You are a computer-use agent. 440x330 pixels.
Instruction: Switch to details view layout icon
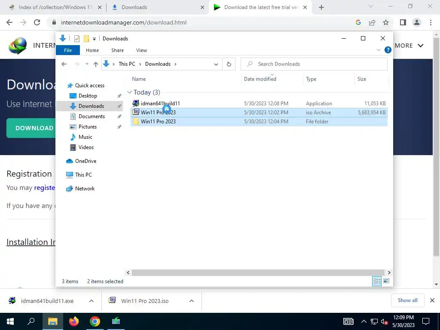[376, 281]
